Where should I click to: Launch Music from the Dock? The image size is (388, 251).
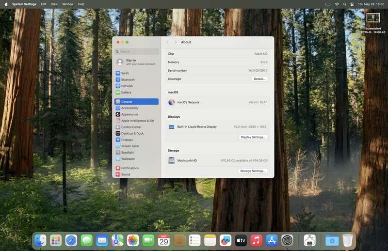click(x=257, y=240)
